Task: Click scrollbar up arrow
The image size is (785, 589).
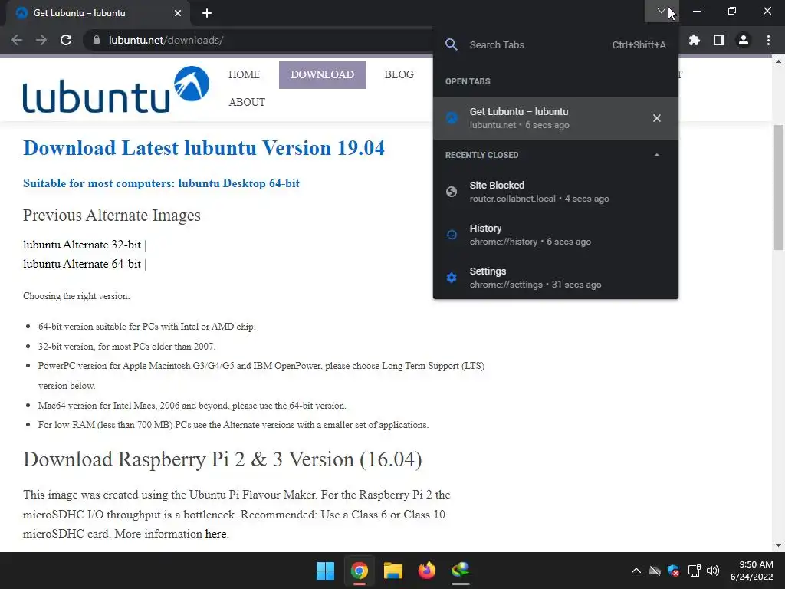Action: point(779,62)
